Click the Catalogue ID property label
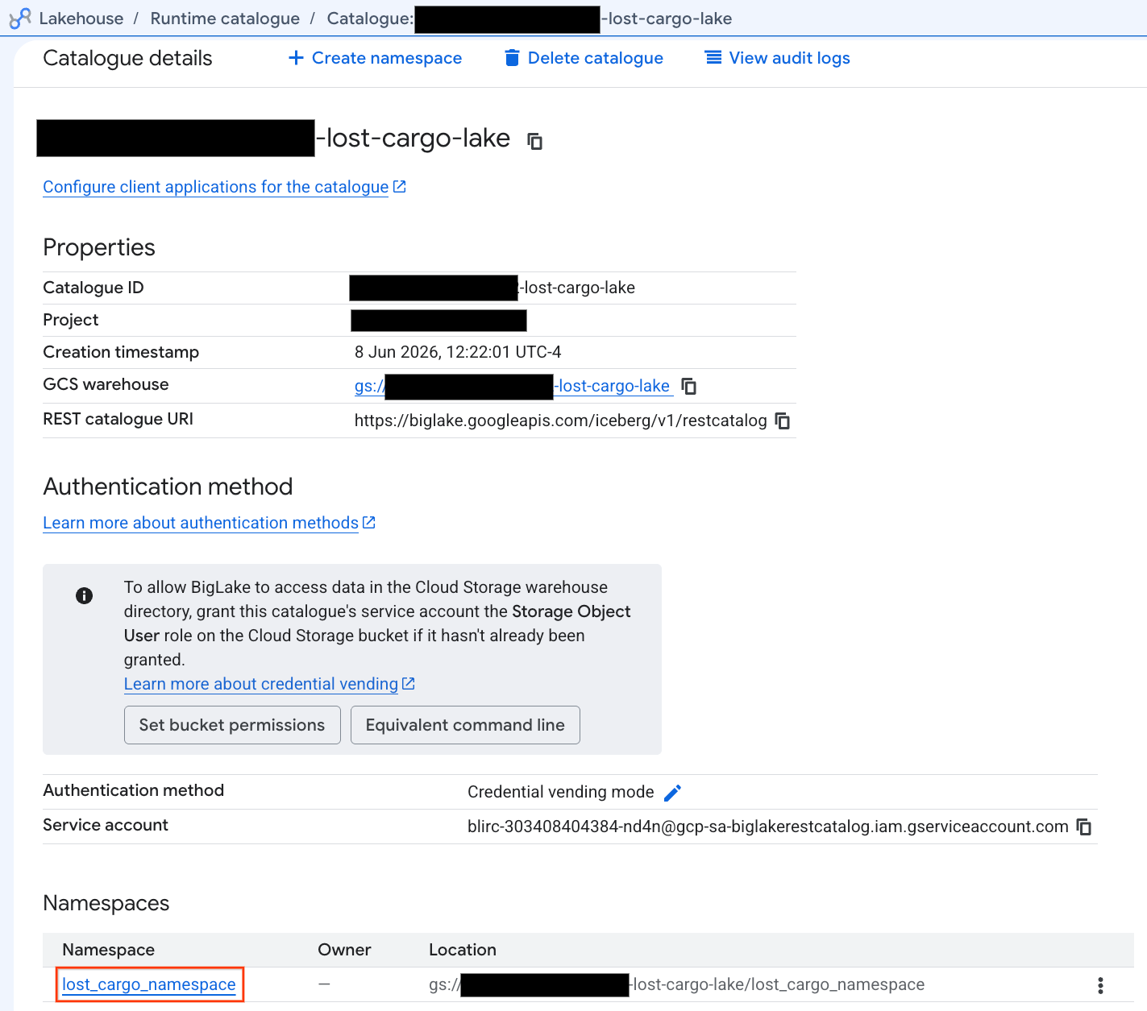 coord(94,288)
